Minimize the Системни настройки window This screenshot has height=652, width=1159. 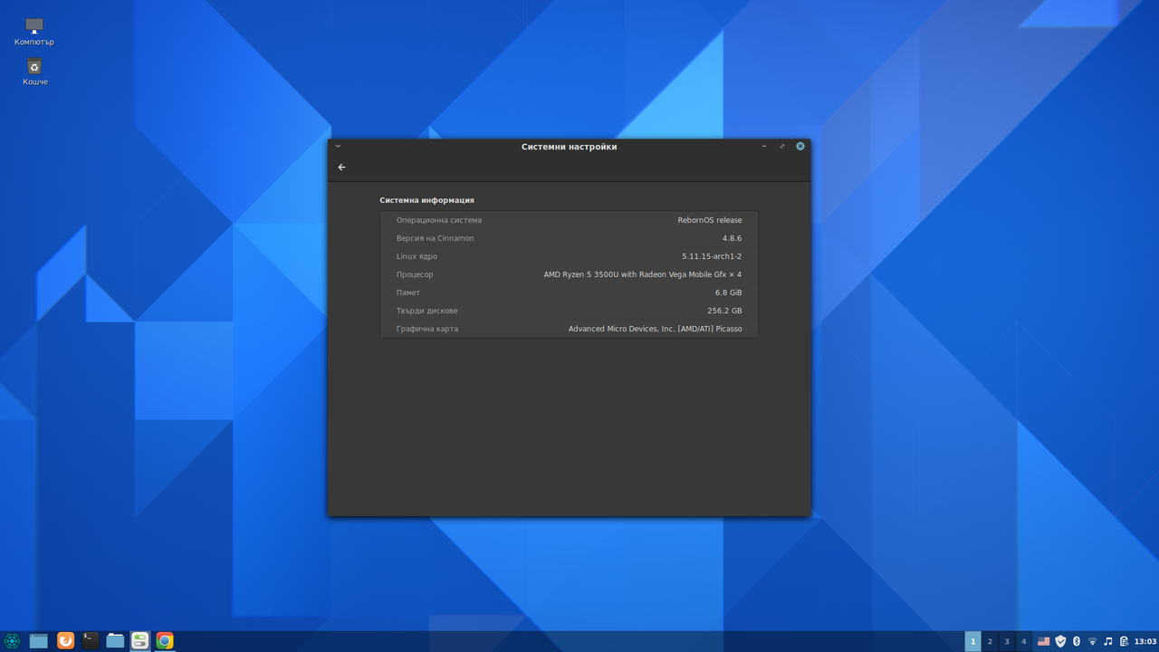[x=764, y=146]
